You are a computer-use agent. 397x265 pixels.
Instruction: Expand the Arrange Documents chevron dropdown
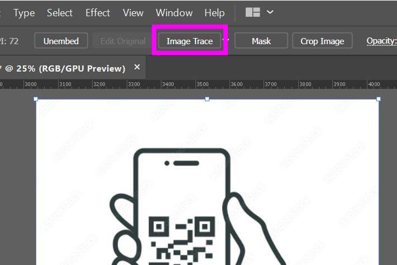[x=270, y=12]
